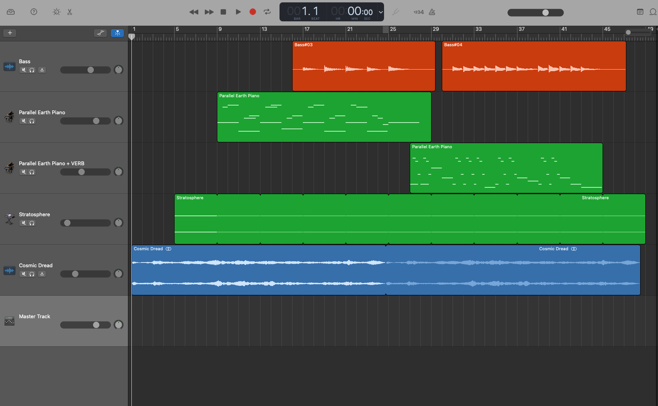Open Quick Help
The image size is (658, 406).
34,12
